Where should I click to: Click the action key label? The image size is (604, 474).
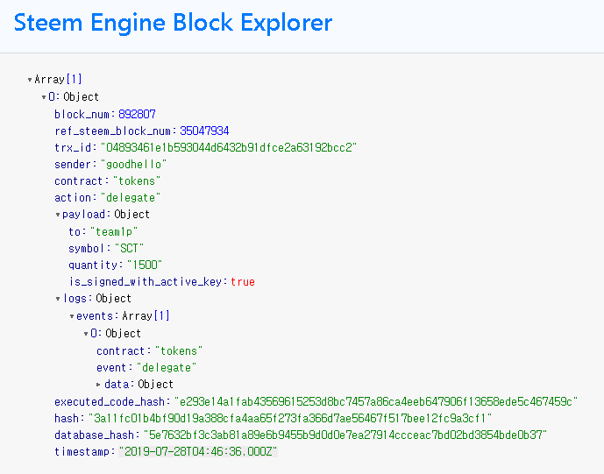point(73,197)
